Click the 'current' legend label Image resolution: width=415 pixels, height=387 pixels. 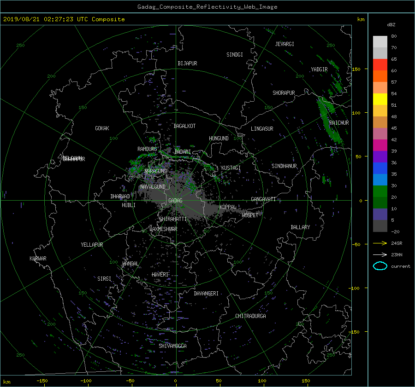(400, 266)
